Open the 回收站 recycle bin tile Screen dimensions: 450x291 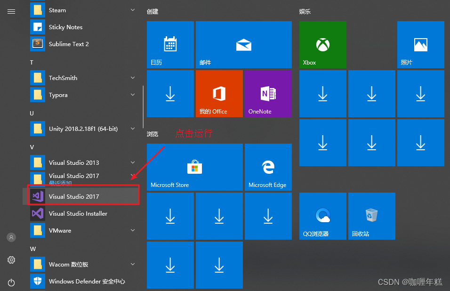pyautogui.click(x=372, y=216)
